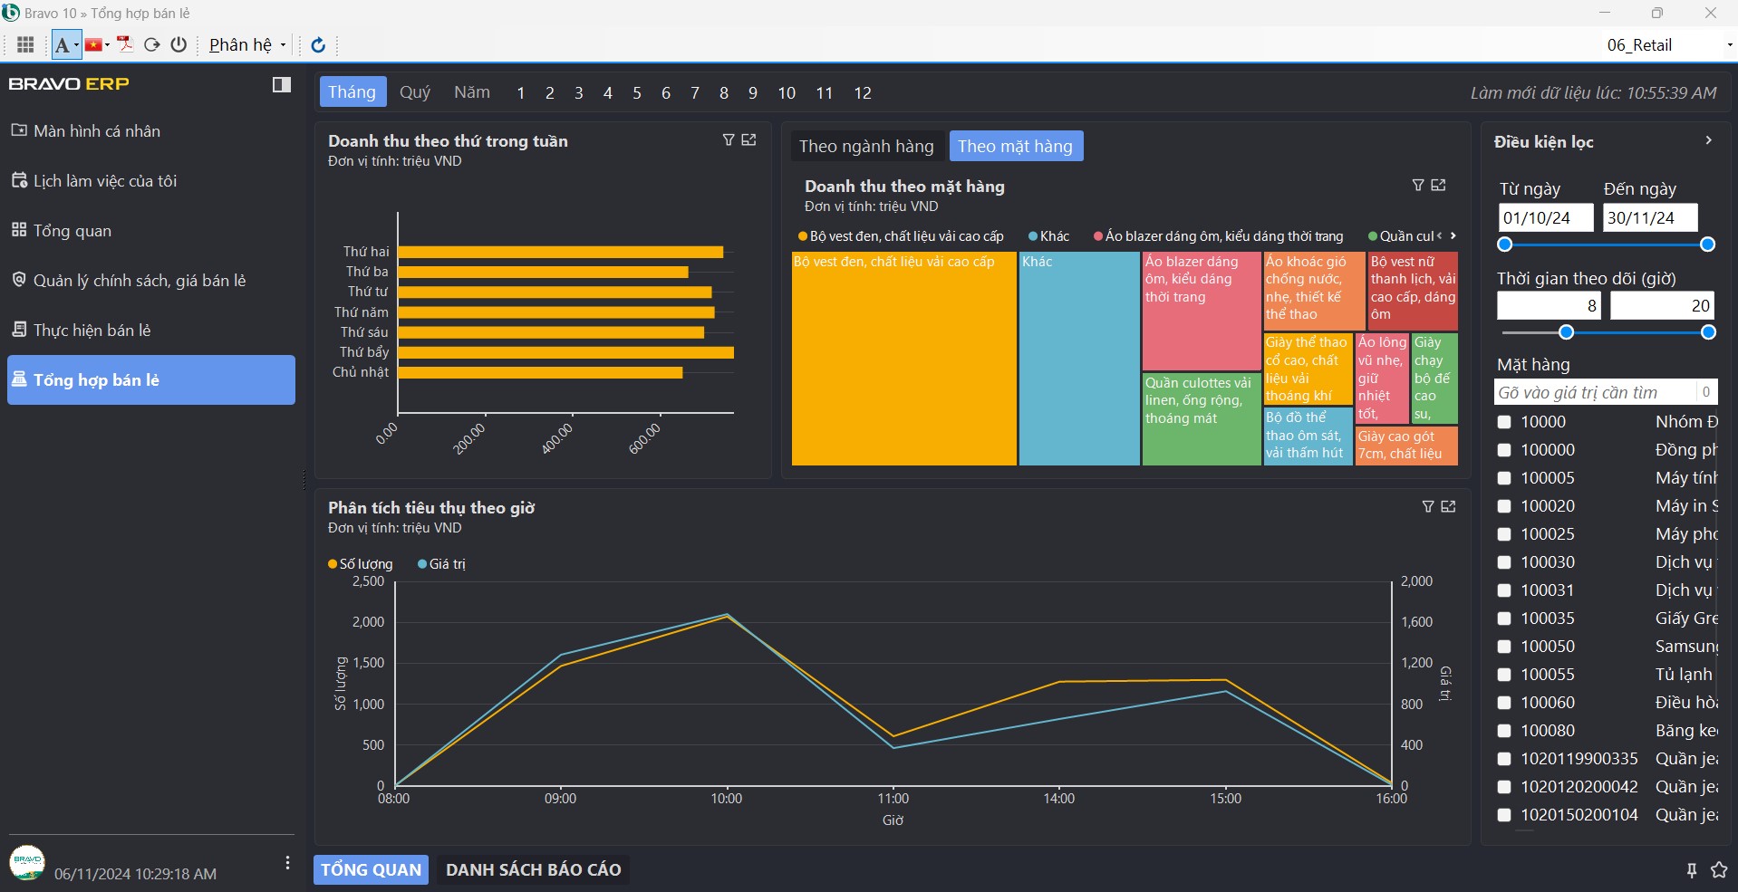Switch to the Quý period tab

(x=415, y=92)
